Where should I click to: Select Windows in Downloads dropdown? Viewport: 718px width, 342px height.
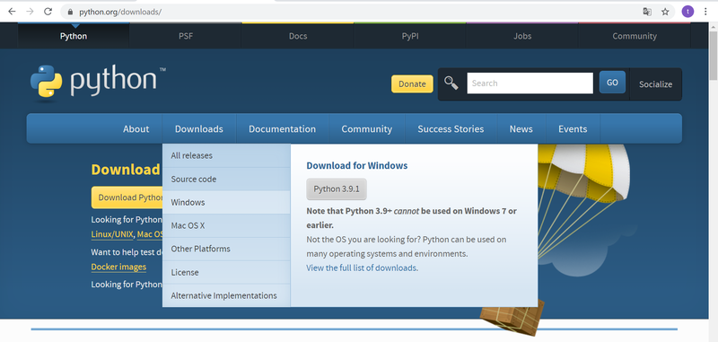(226, 202)
